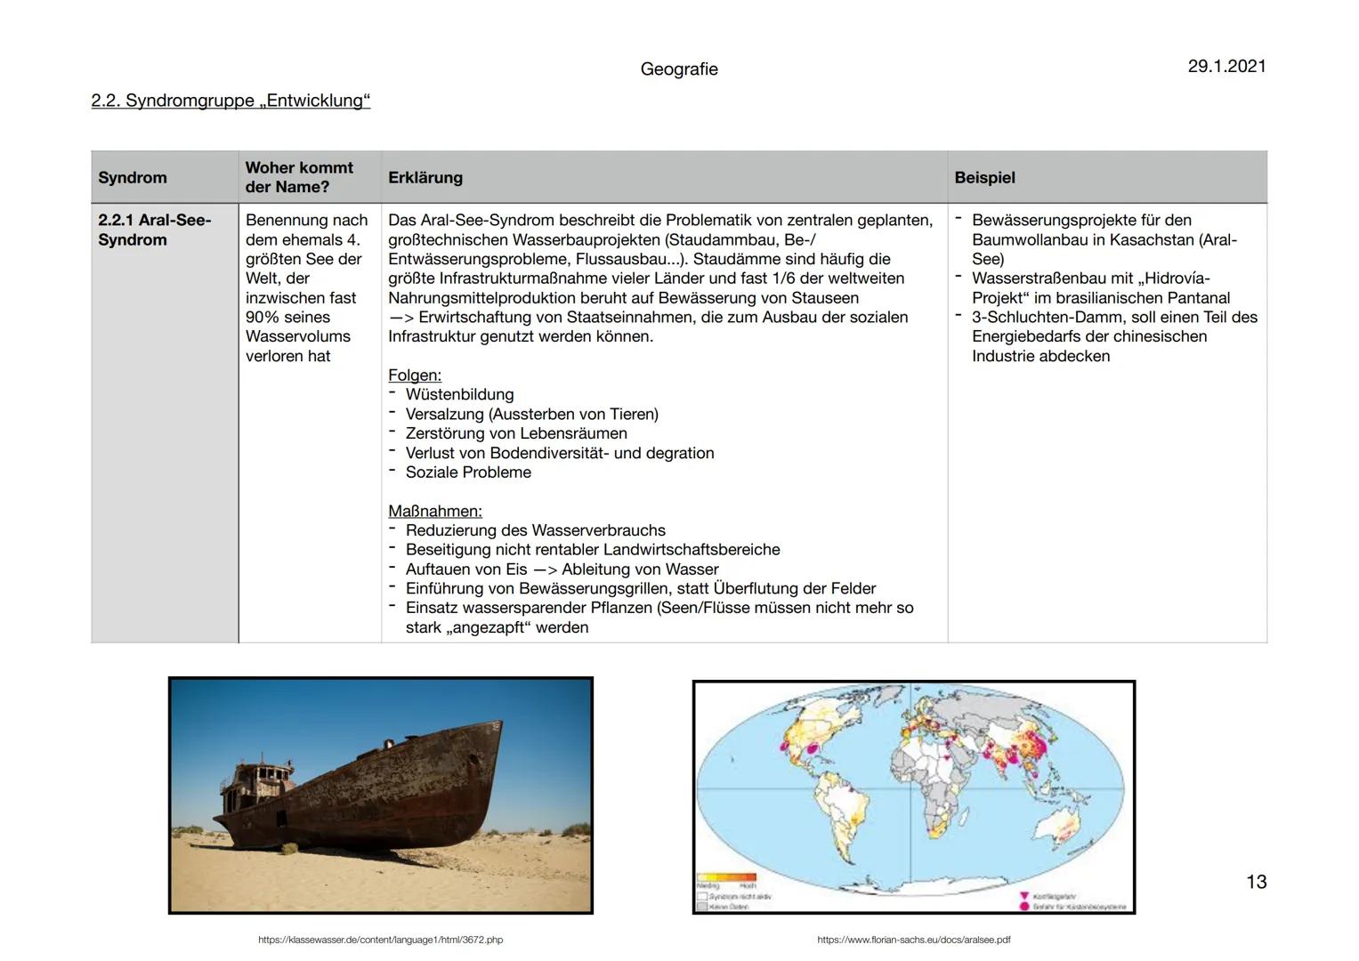This screenshot has width=1359, height=961.
Task: Click the page number 13
Action: pos(1256,882)
